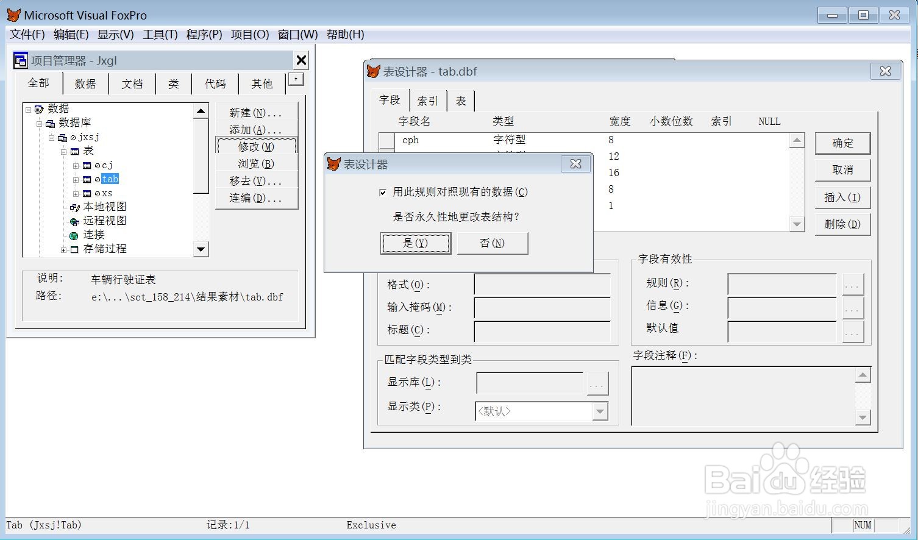Click 确定 in table designer
Image resolution: width=918 pixels, height=540 pixels.
(842, 143)
